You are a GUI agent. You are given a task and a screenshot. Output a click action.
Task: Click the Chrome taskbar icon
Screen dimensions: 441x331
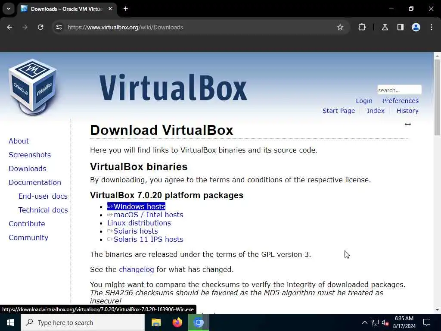[x=198, y=322]
